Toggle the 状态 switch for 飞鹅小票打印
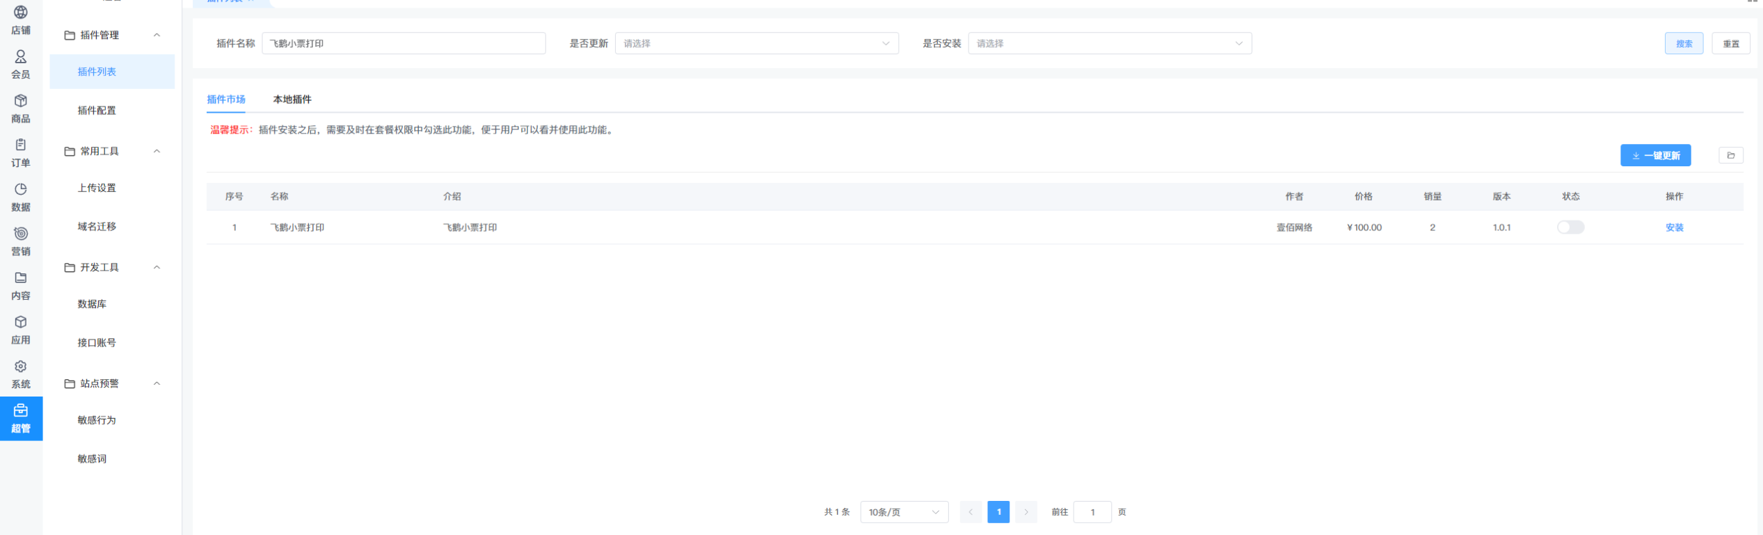This screenshot has width=1763, height=535. (x=1570, y=227)
